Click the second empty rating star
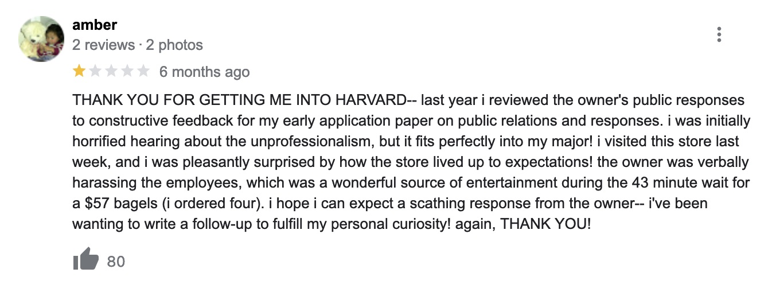The width and height of the screenshot is (772, 296). pyautogui.click(x=95, y=71)
